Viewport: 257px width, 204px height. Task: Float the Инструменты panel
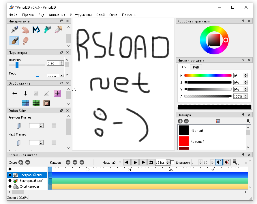61,21
